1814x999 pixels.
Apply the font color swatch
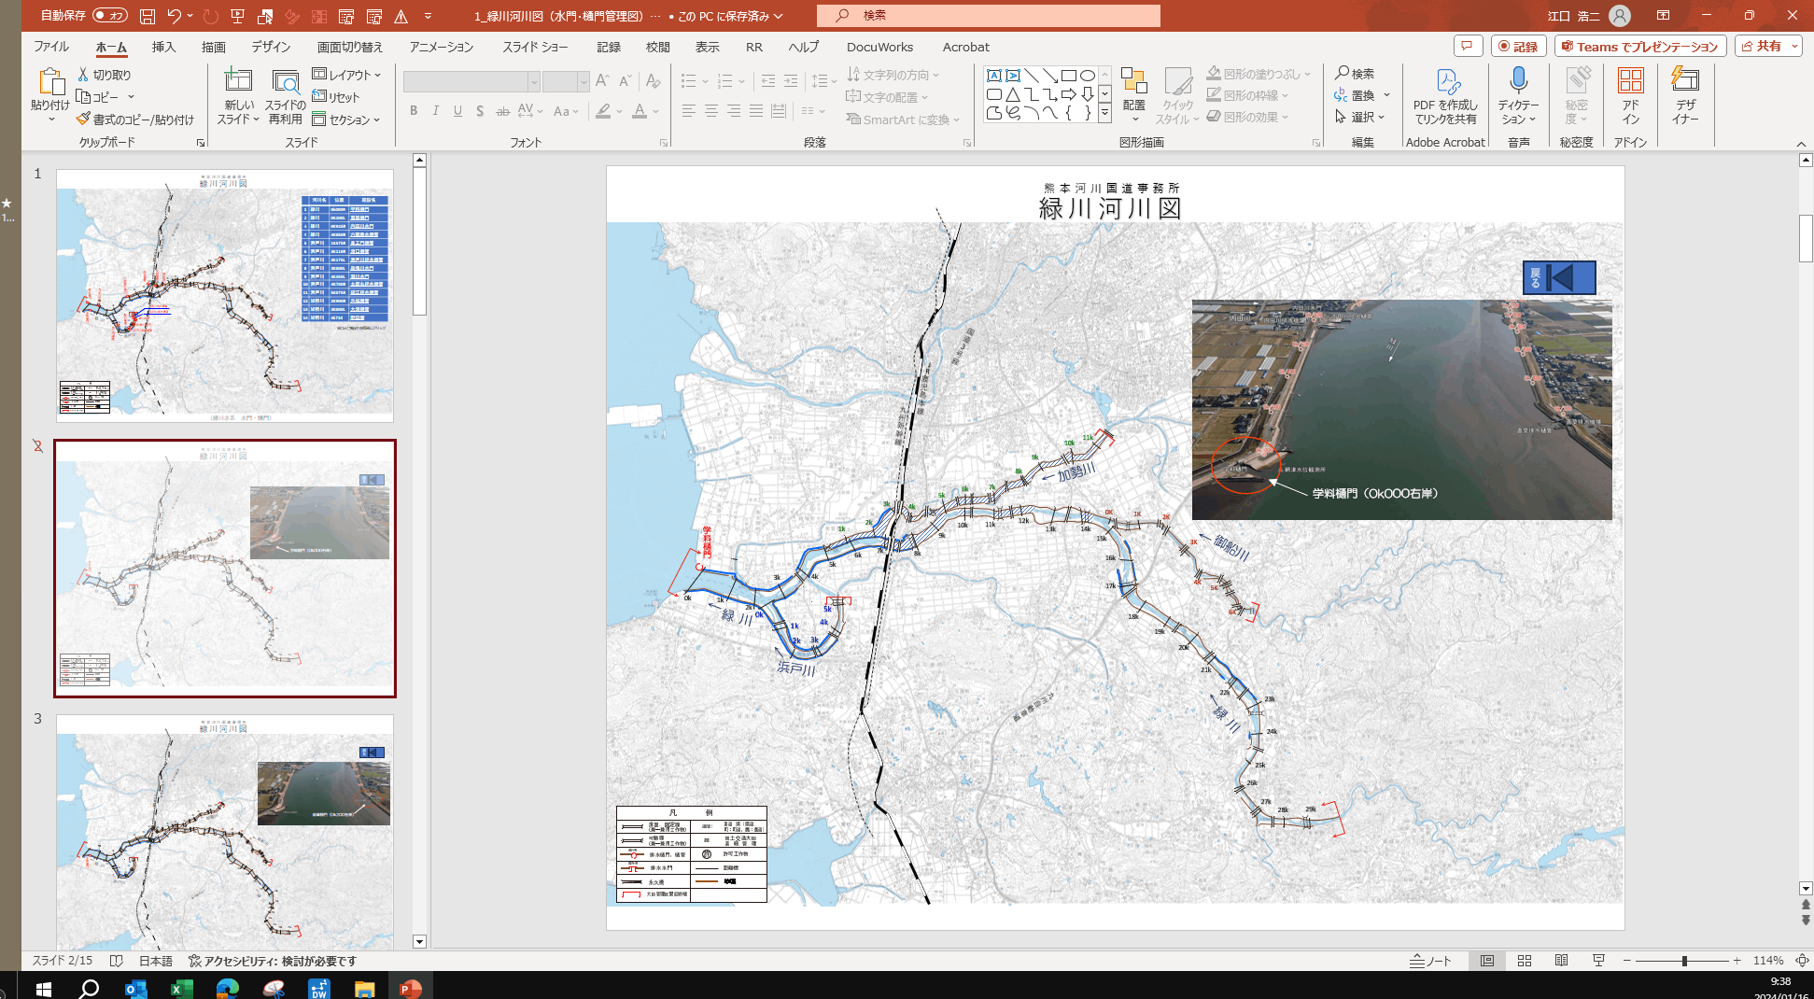click(640, 111)
